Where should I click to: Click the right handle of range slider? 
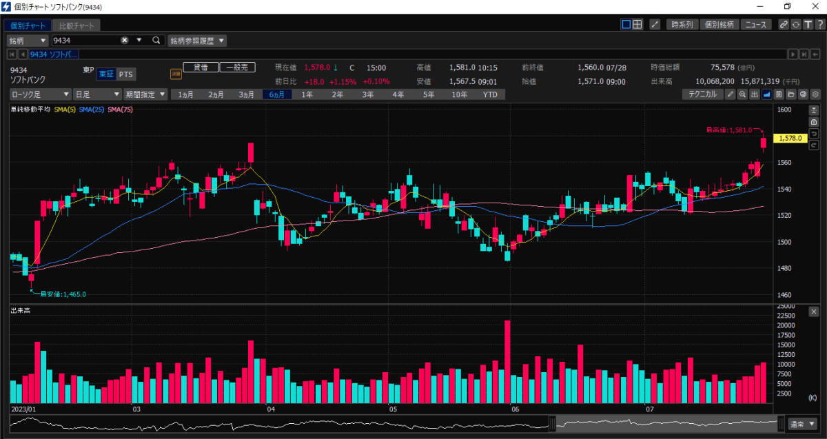pos(781,422)
